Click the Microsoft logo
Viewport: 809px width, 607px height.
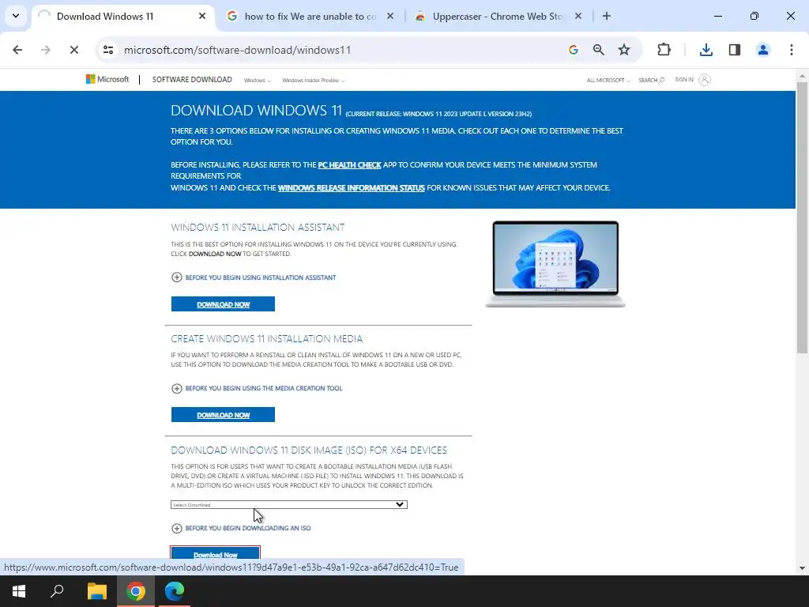[x=107, y=80]
